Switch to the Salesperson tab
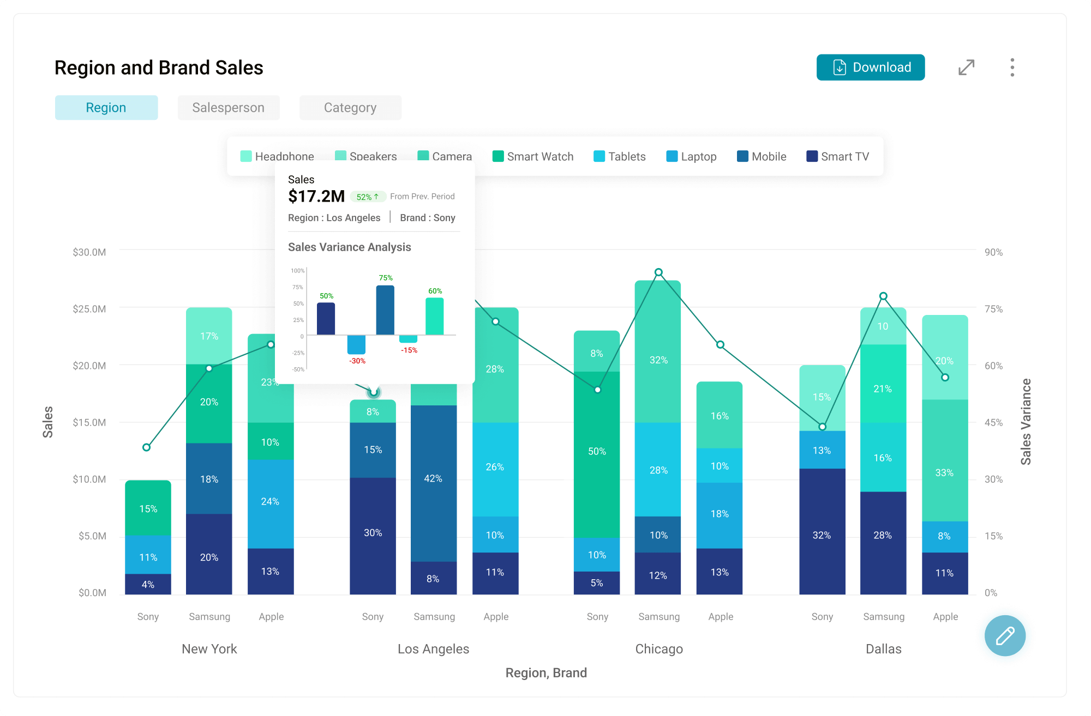 click(229, 107)
